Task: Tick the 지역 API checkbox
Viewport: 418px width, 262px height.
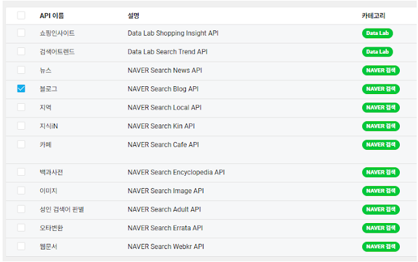Action: coord(21,107)
